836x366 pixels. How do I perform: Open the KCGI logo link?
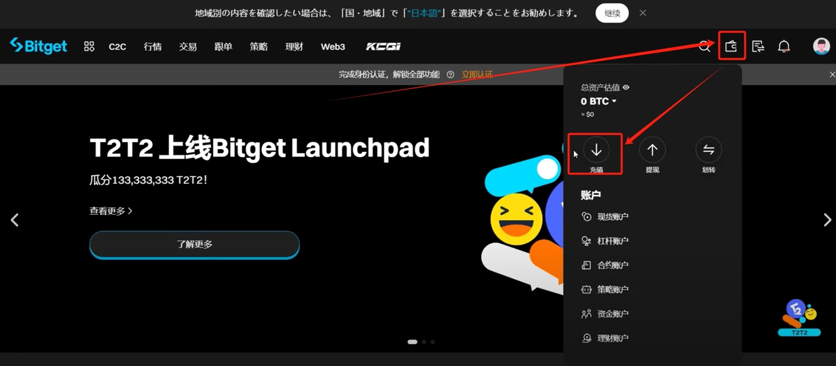pos(383,46)
